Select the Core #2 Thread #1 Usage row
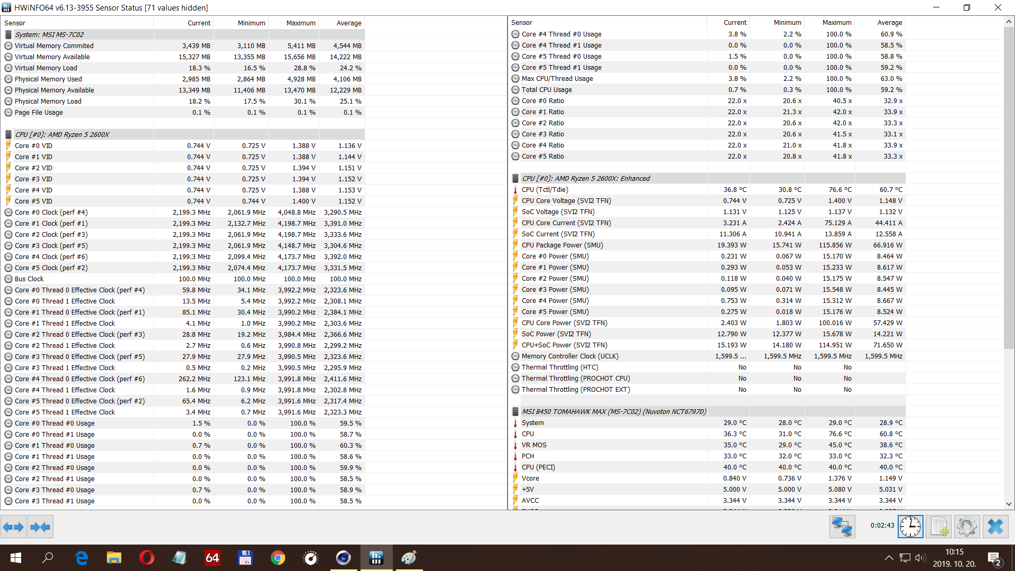Image resolution: width=1015 pixels, height=571 pixels. [x=182, y=478]
